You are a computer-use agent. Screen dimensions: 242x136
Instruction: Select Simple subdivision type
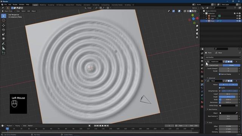coord(231,65)
